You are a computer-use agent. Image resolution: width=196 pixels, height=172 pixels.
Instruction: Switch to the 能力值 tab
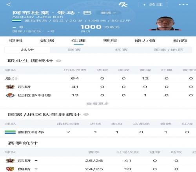click(145, 41)
